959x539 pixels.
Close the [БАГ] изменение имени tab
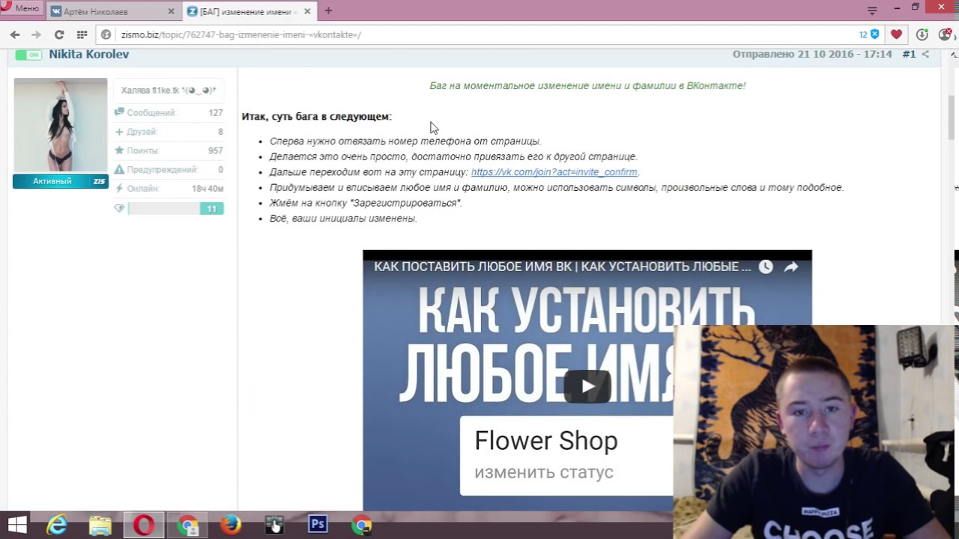point(307,11)
